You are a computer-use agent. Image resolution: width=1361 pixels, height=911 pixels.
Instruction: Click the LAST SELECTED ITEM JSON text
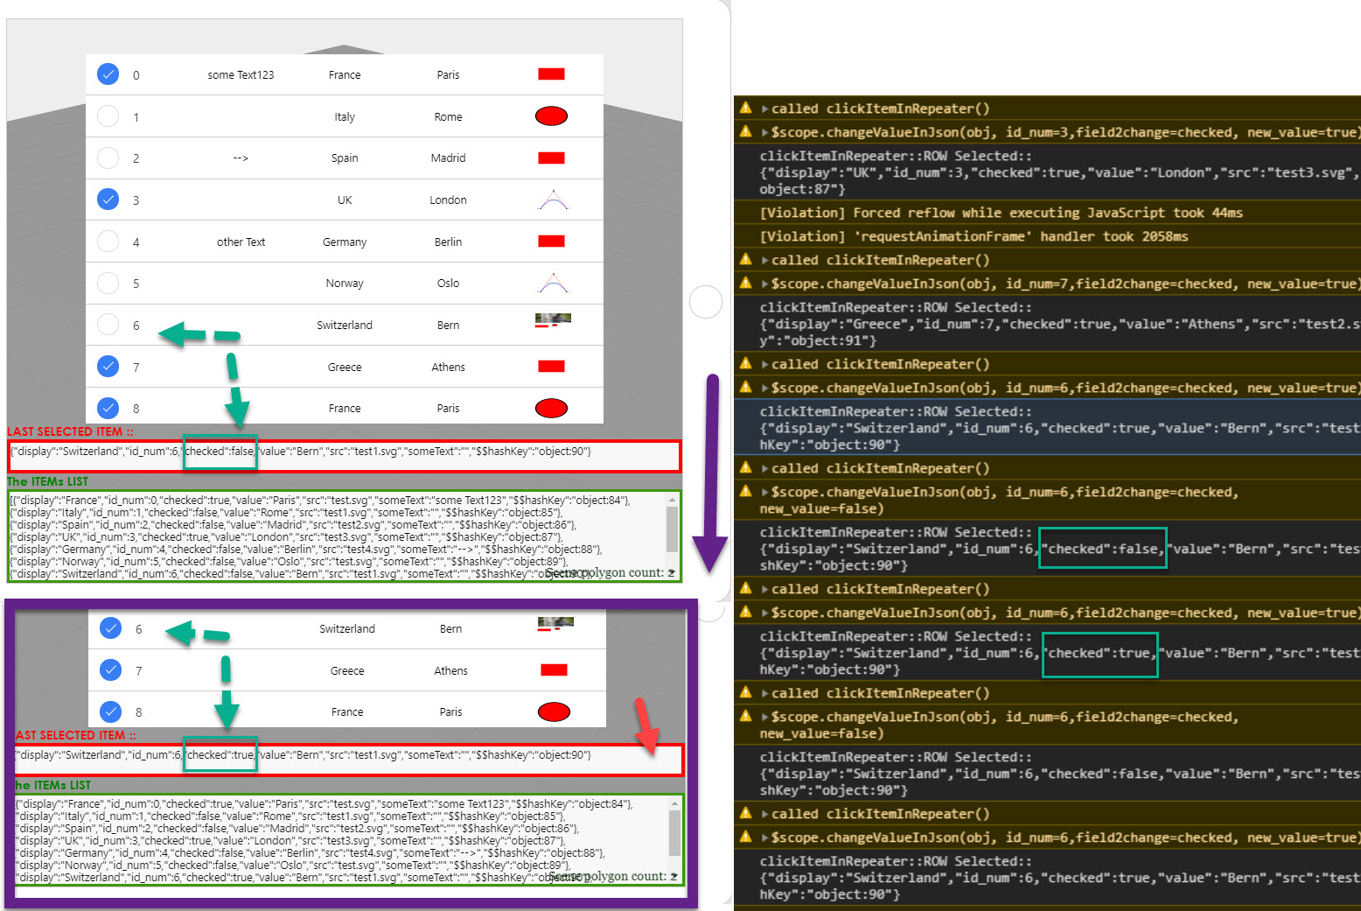[300, 451]
